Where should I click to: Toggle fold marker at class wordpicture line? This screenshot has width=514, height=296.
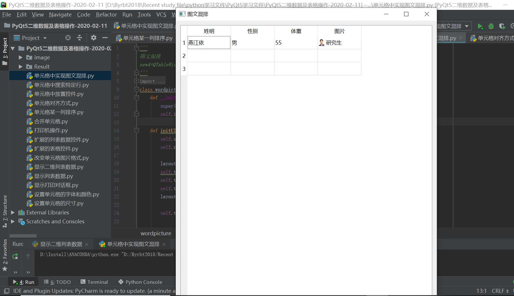137,89
